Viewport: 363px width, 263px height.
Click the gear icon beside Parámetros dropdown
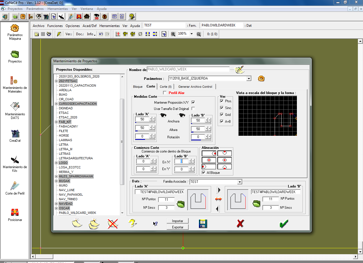[x=261, y=78]
